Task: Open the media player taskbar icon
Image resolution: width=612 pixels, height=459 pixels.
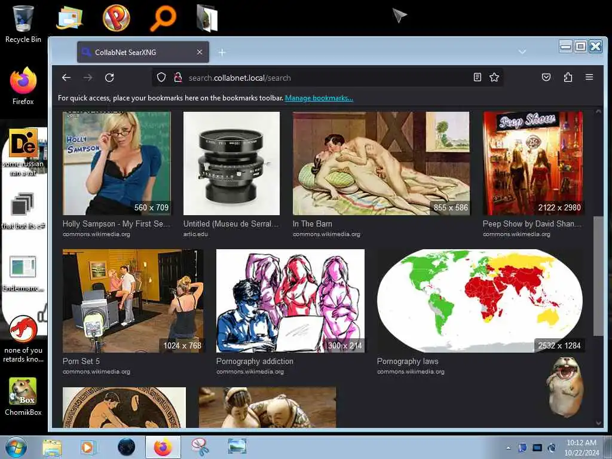Action: (x=88, y=447)
